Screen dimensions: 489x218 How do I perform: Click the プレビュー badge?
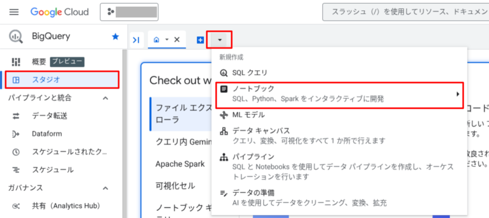point(67,62)
